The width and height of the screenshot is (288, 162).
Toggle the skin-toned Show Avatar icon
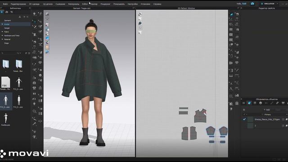click(47, 47)
